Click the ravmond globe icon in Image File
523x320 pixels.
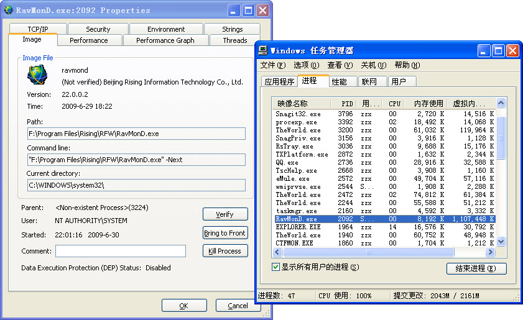(37, 75)
